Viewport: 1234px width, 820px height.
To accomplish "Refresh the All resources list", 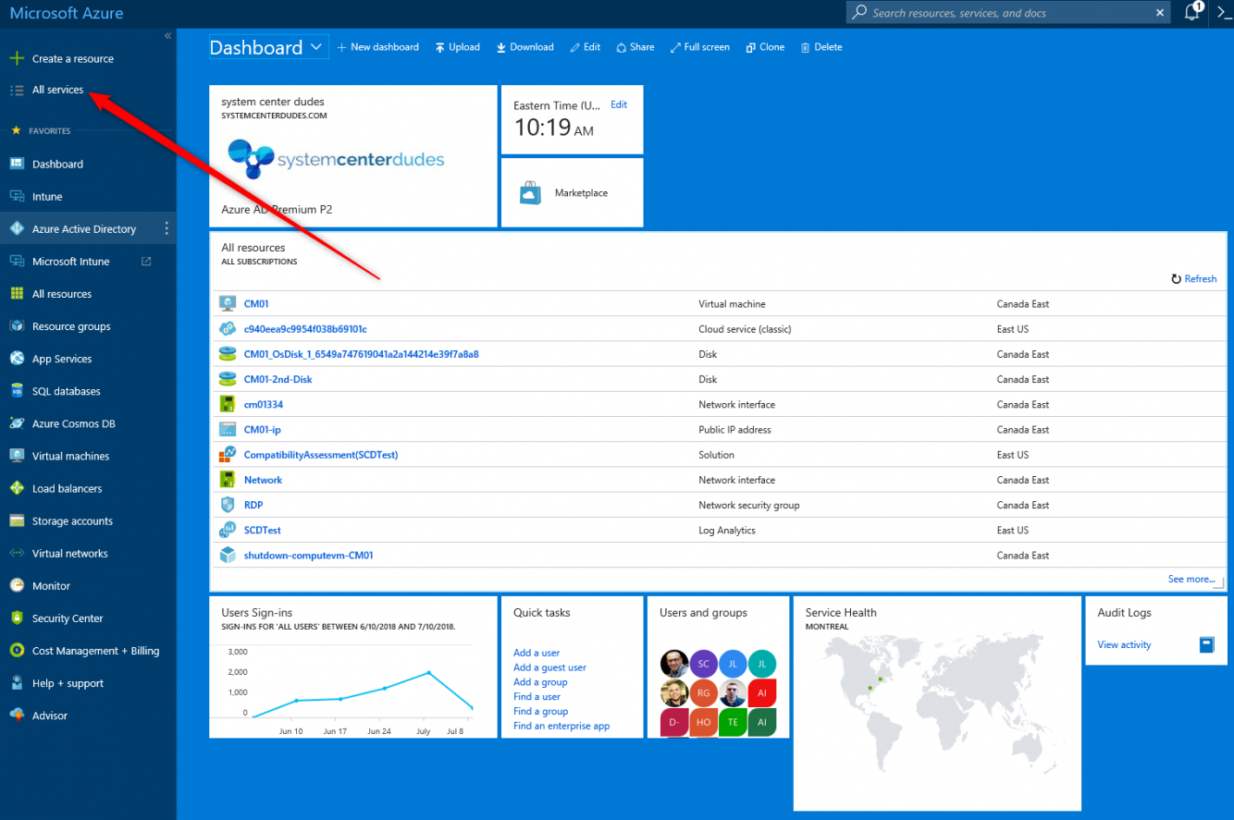I will 1193,278.
